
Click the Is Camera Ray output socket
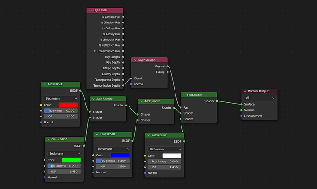click(123, 17)
